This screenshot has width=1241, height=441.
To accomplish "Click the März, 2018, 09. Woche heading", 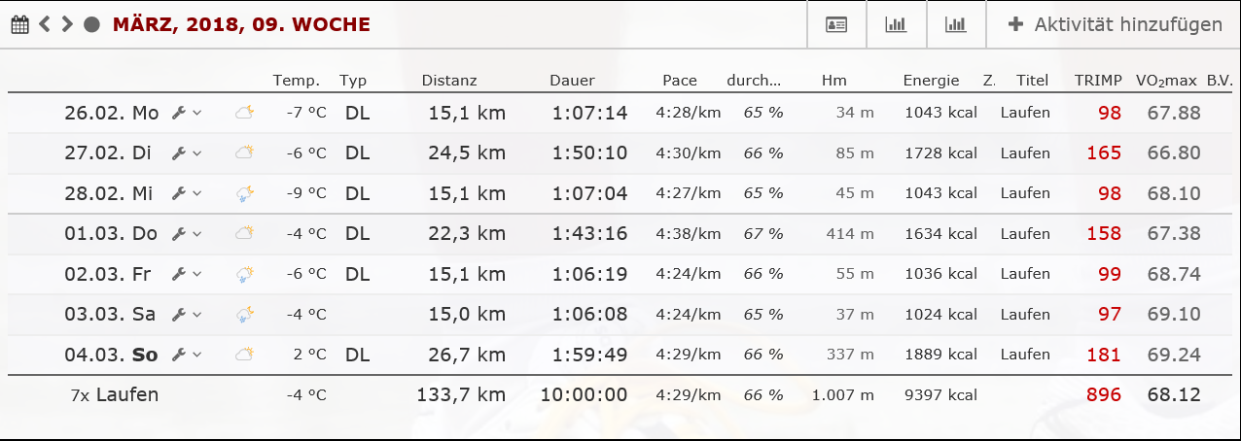I will click(241, 24).
